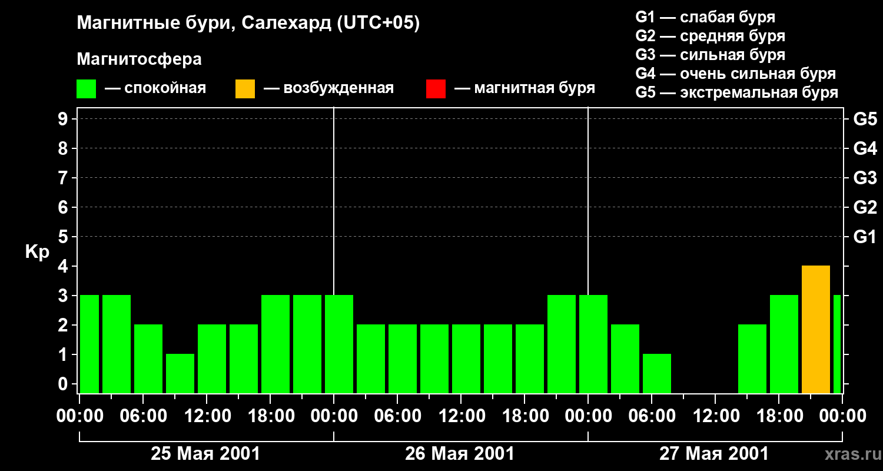Select the G3 — сильная буря line

pos(710,55)
